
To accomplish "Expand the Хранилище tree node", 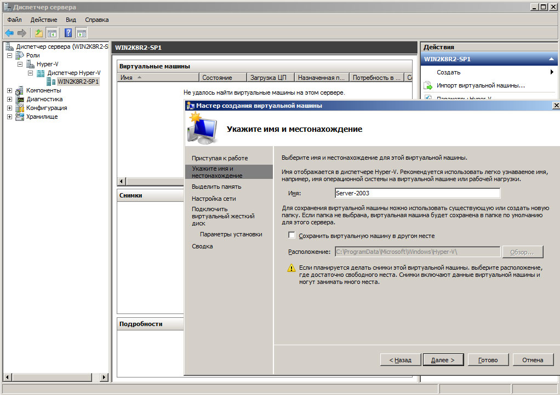I will (x=10, y=117).
